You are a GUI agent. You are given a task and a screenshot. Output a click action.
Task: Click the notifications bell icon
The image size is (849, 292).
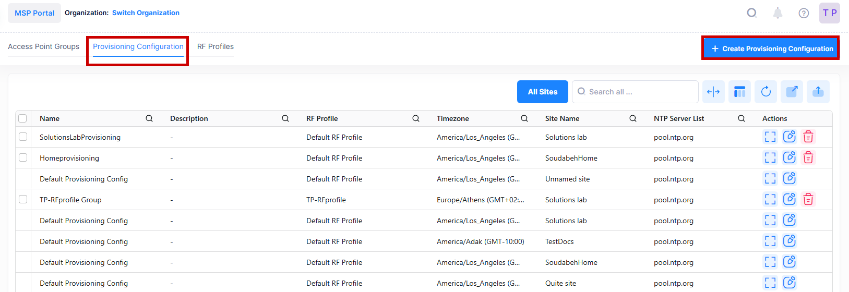tap(778, 13)
